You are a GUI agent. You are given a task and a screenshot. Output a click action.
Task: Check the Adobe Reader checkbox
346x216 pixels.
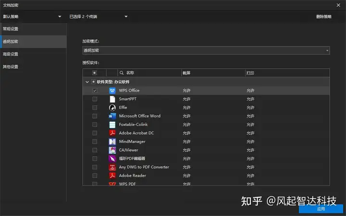(x=95, y=176)
